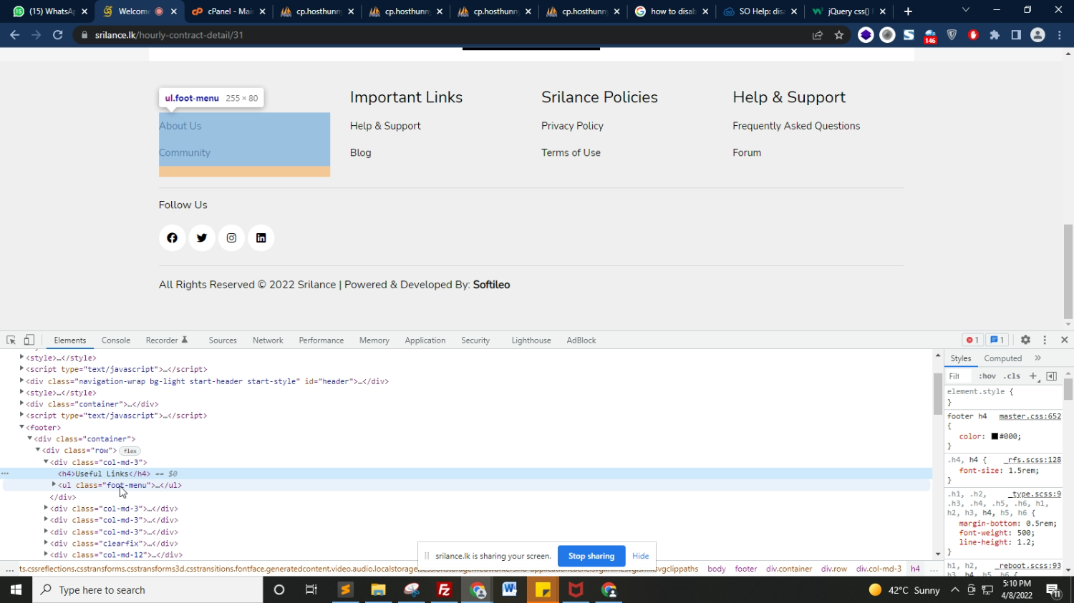Click the Styles filter input field
This screenshot has width=1074, height=603.
[x=959, y=376]
